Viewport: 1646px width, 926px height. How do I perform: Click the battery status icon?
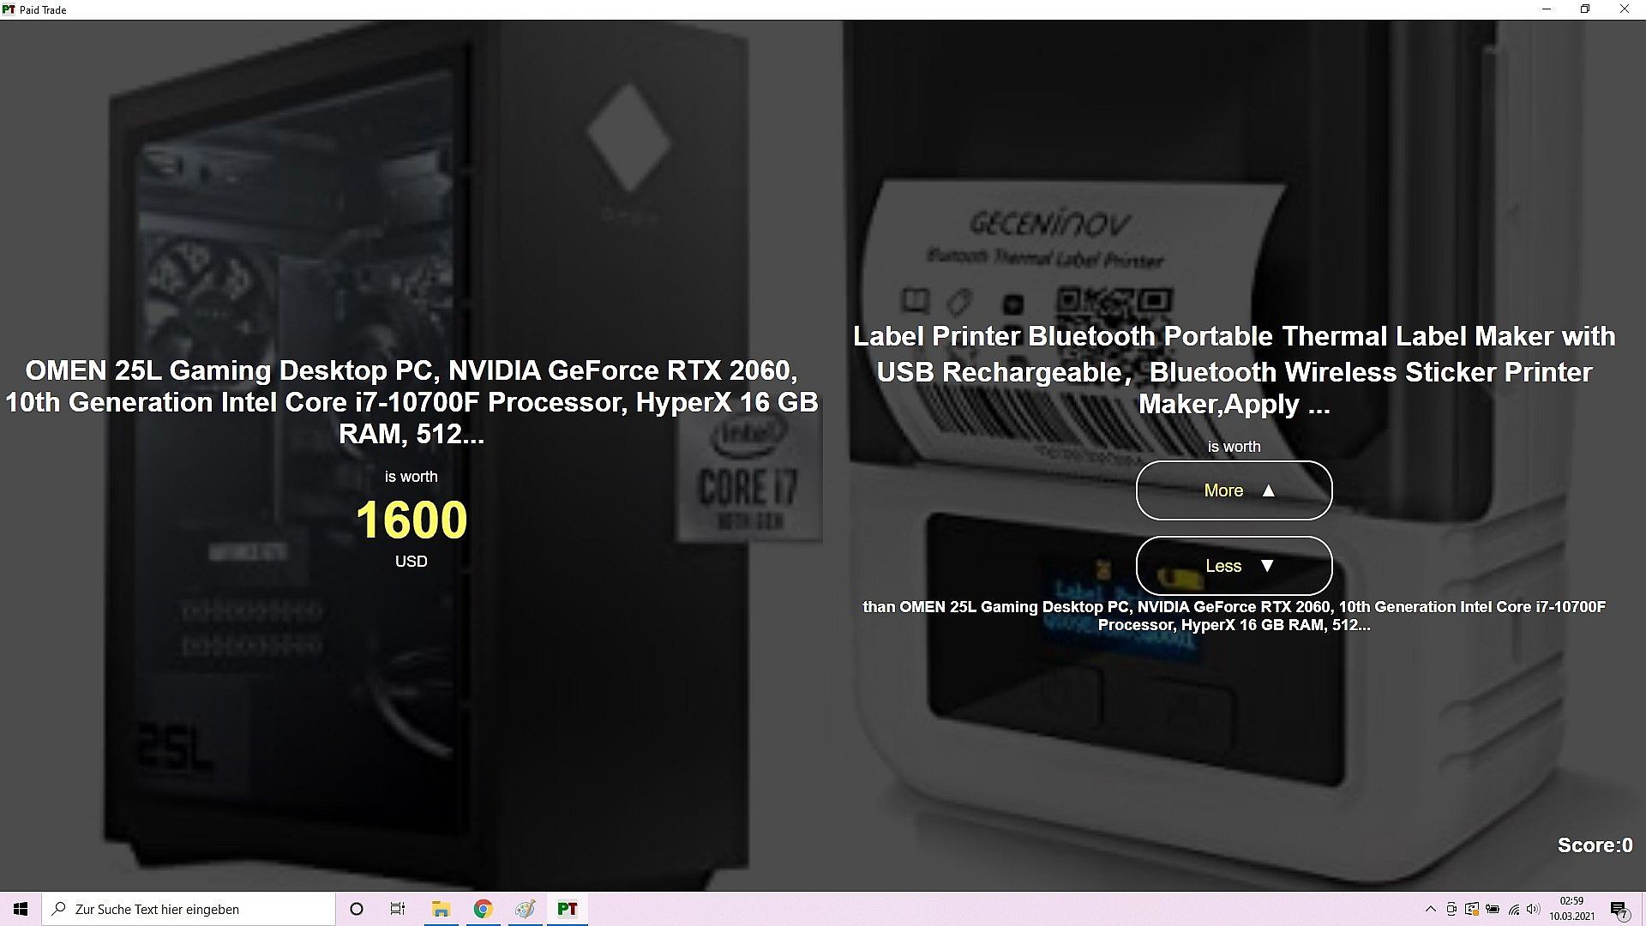(x=1493, y=909)
